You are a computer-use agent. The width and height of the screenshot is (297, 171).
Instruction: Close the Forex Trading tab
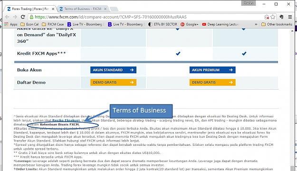coord(53,9)
